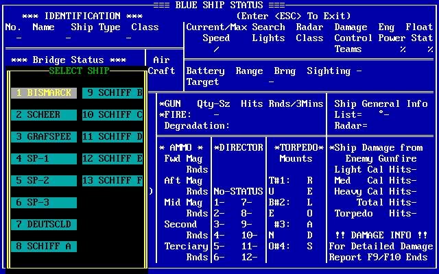
Task: Select ship 9 SCHIFF B
Action: 112,93
